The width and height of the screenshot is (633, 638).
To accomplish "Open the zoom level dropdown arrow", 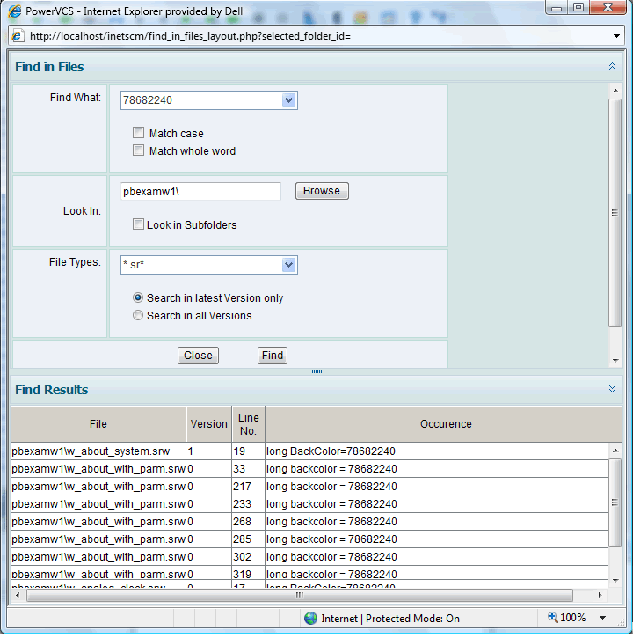I will pyautogui.click(x=602, y=618).
